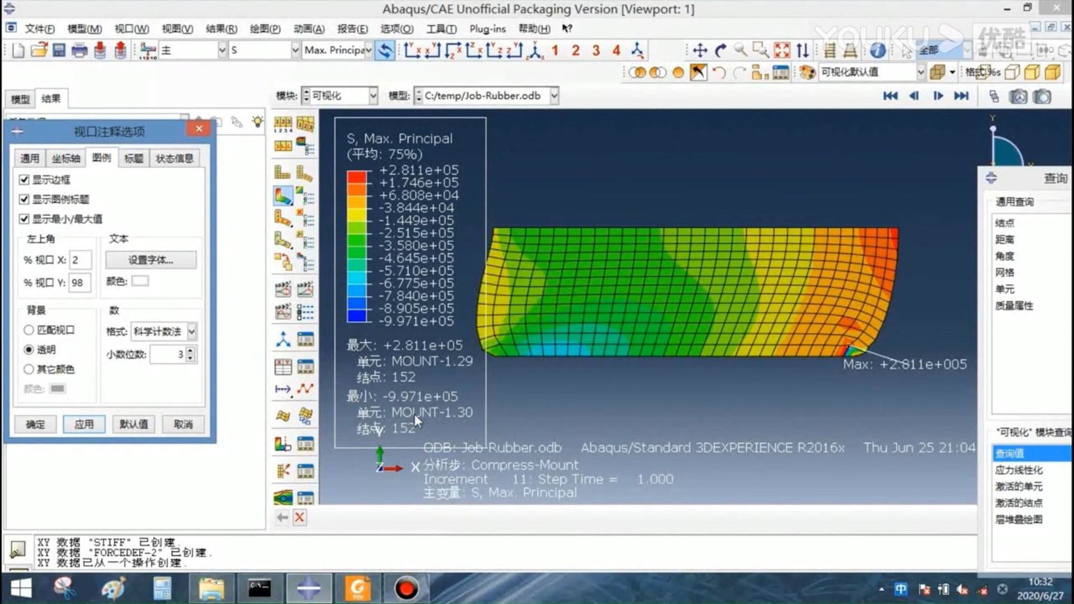Click the undo arrow icon
The height and width of the screenshot is (604, 1074).
click(719, 72)
